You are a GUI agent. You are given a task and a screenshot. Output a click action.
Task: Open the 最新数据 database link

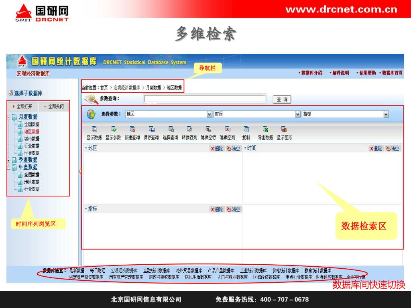pyautogui.click(x=77, y=271)
